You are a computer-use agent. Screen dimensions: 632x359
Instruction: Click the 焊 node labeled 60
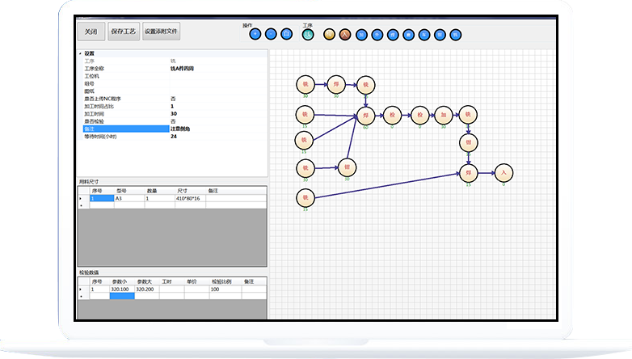365,116
